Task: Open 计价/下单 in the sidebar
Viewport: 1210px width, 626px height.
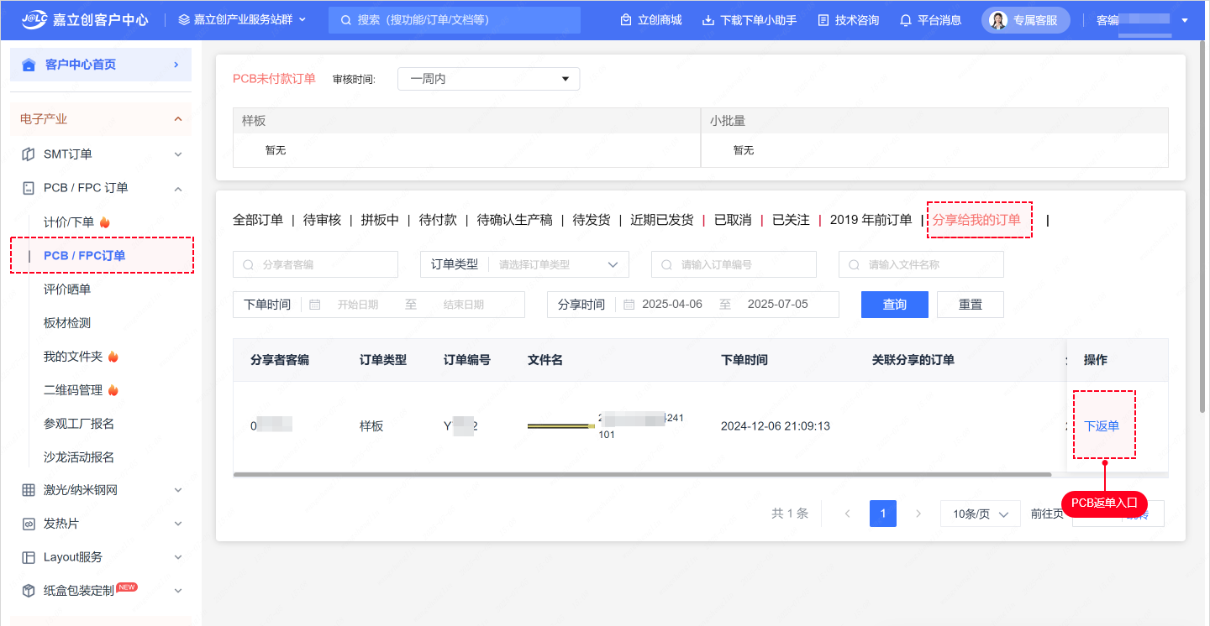Action: 69,222
